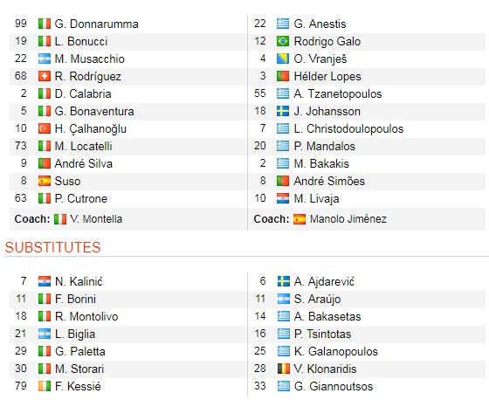Select P. Cutrone in the lineup
Image resolution: width=489 pixels, height=400 pixels.
click(80, 199)
